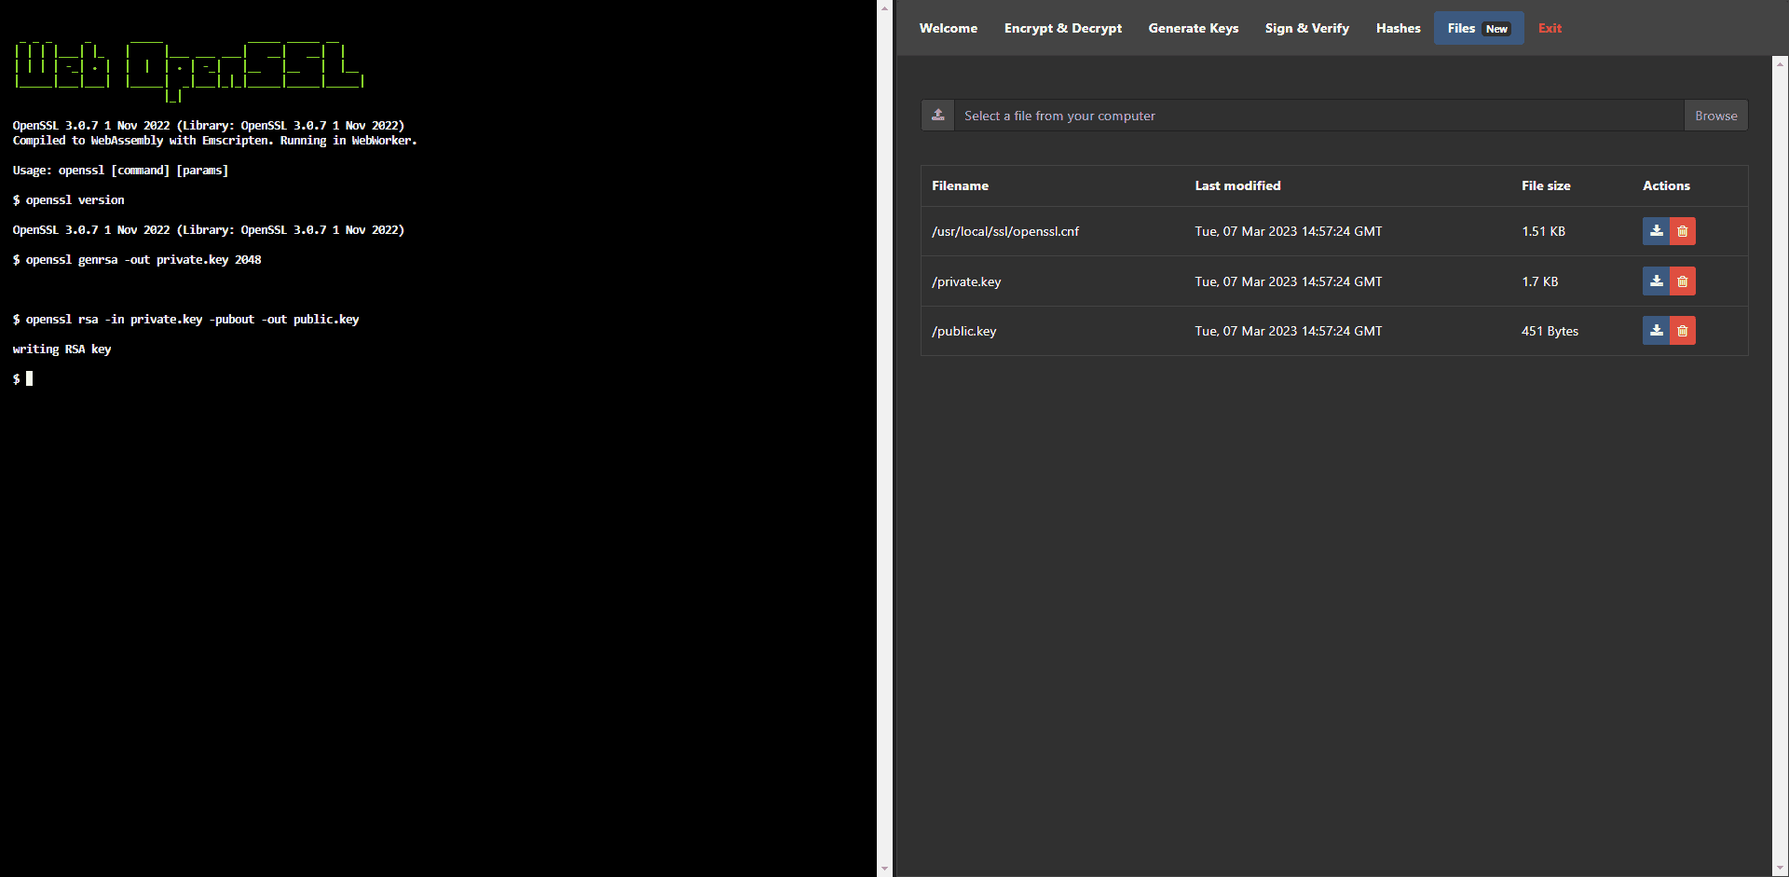Open the Generate Keys tab
1789x877 pixels.
click(x=1194, y=28)
